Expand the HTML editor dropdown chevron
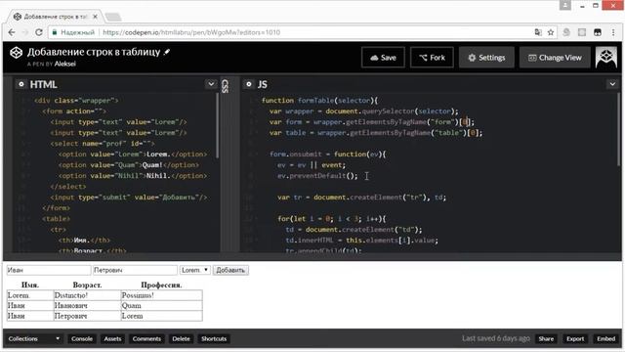Viewport: 625px width, 352px height. (211, 84)
